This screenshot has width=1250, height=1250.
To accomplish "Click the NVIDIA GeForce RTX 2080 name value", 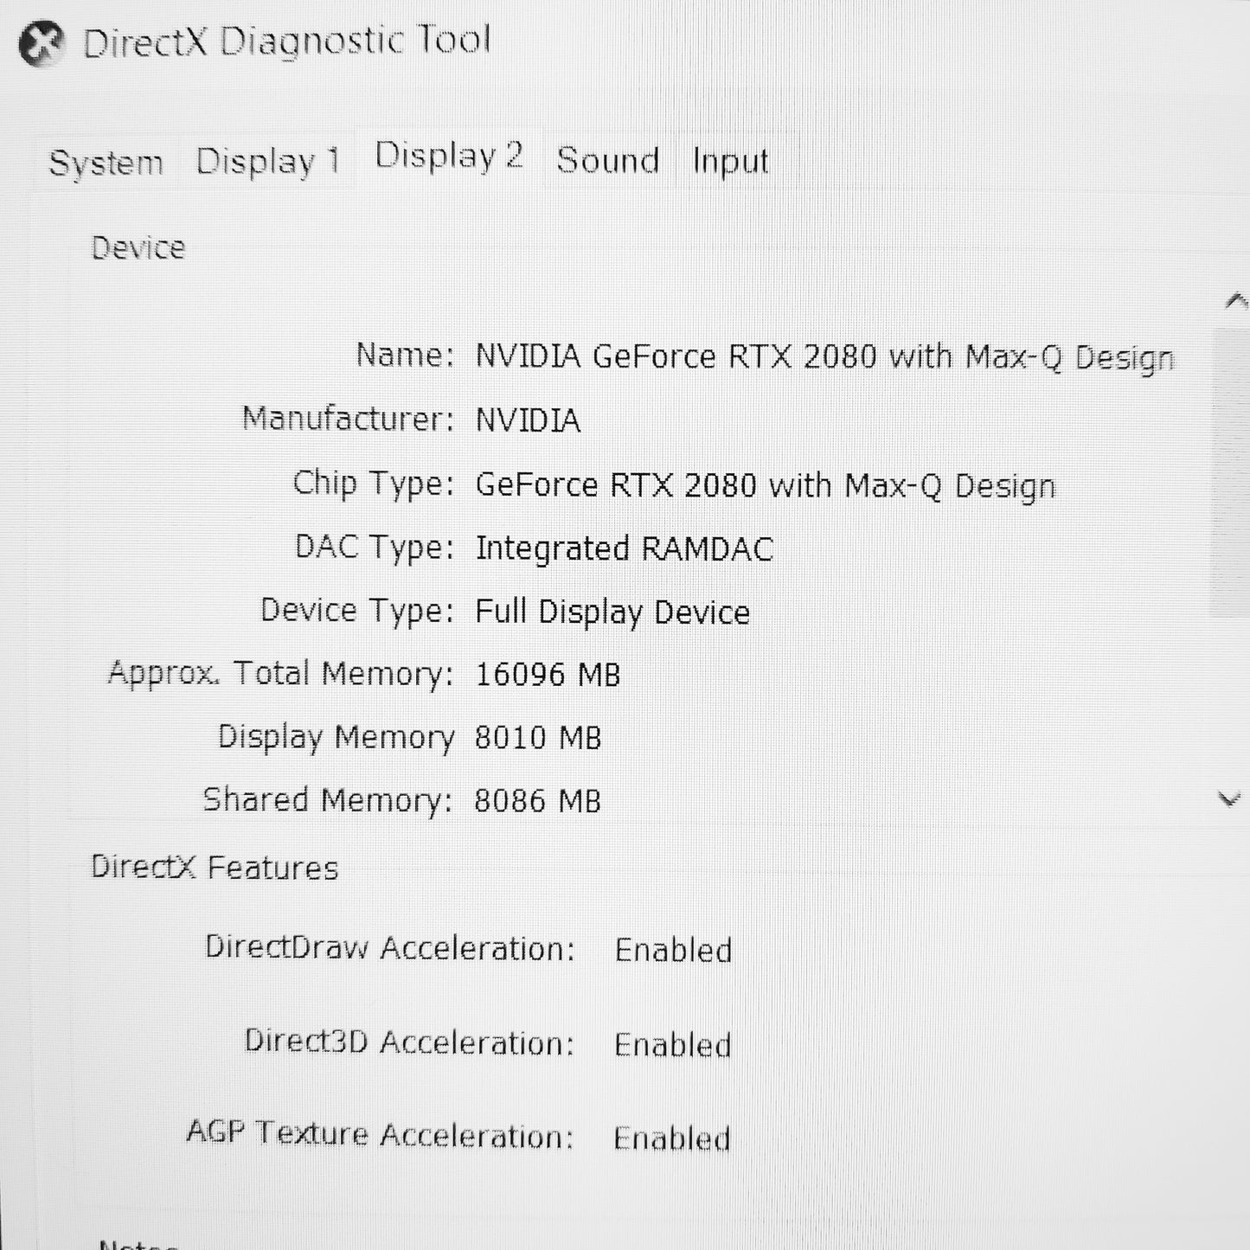I will [x=824, y=357].
